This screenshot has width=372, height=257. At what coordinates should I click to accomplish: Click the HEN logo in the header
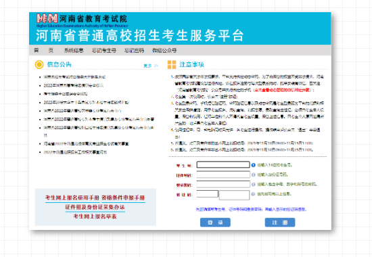pos(47,18)
